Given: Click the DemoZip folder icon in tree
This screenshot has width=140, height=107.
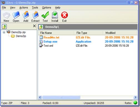Looking at the screenshot, I should point(13,36).
